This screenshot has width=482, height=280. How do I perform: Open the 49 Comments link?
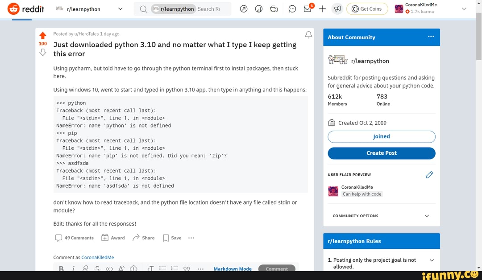click(74, 238)
